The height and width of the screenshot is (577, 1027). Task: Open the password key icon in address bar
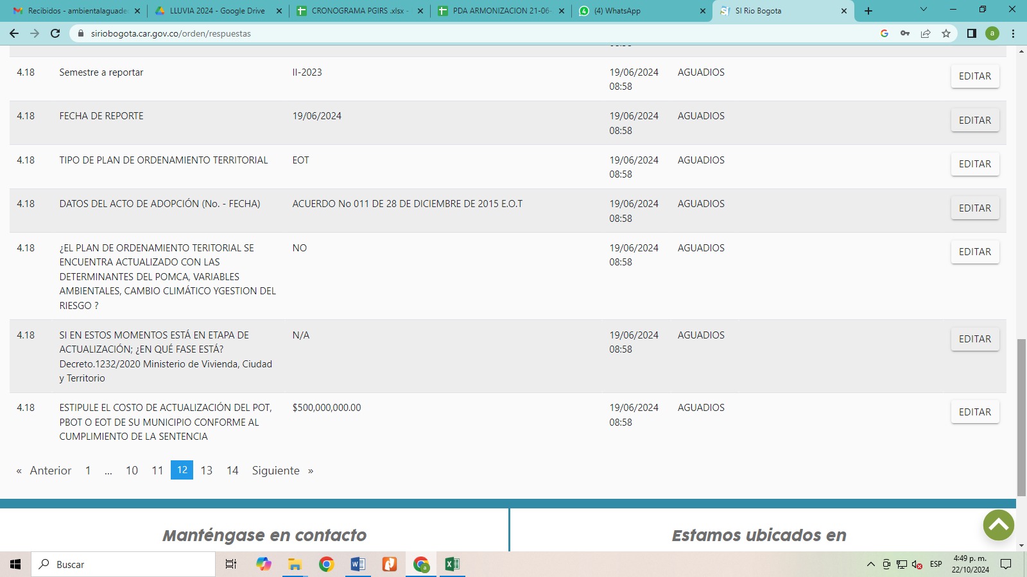[905, 33]
